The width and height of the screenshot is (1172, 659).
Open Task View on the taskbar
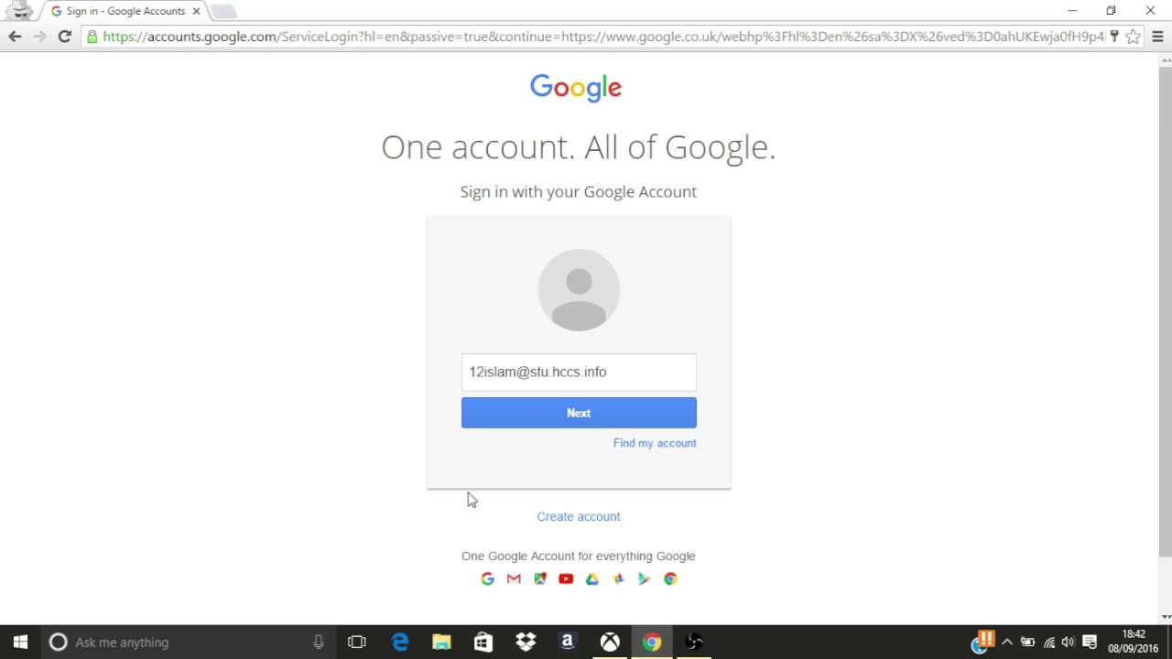pyautogui.click(x=357, y=642)
